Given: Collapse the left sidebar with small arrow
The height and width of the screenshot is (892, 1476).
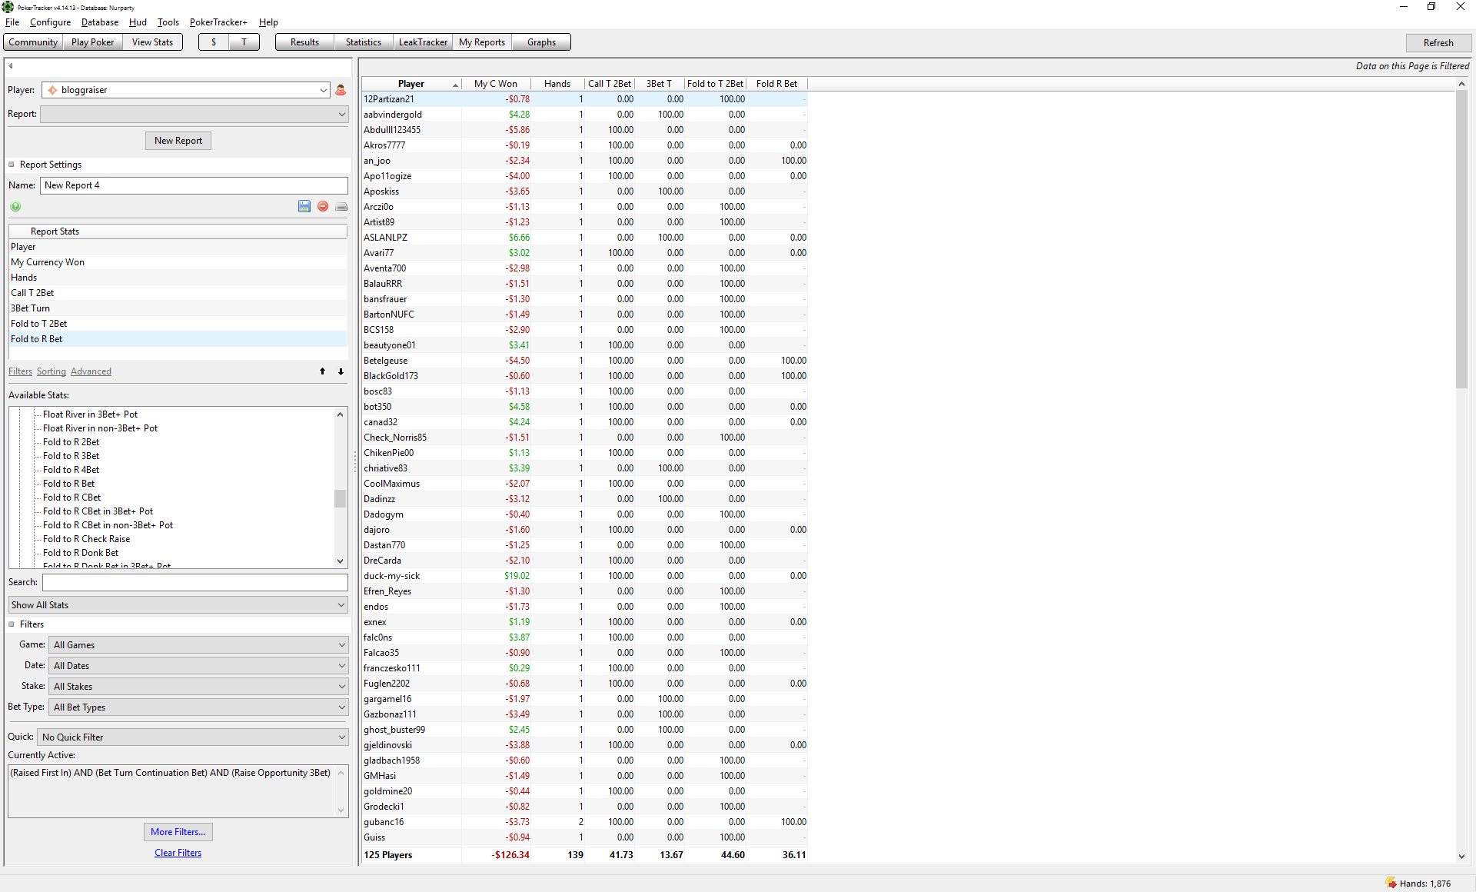Looking at the screenshot, I should [x=11, y=66].
